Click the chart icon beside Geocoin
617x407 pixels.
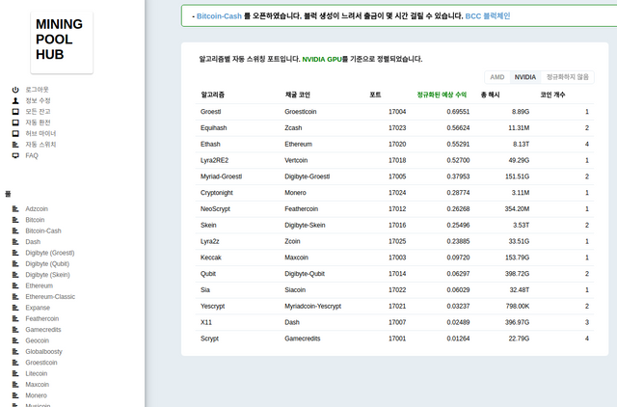pos(15,340)
